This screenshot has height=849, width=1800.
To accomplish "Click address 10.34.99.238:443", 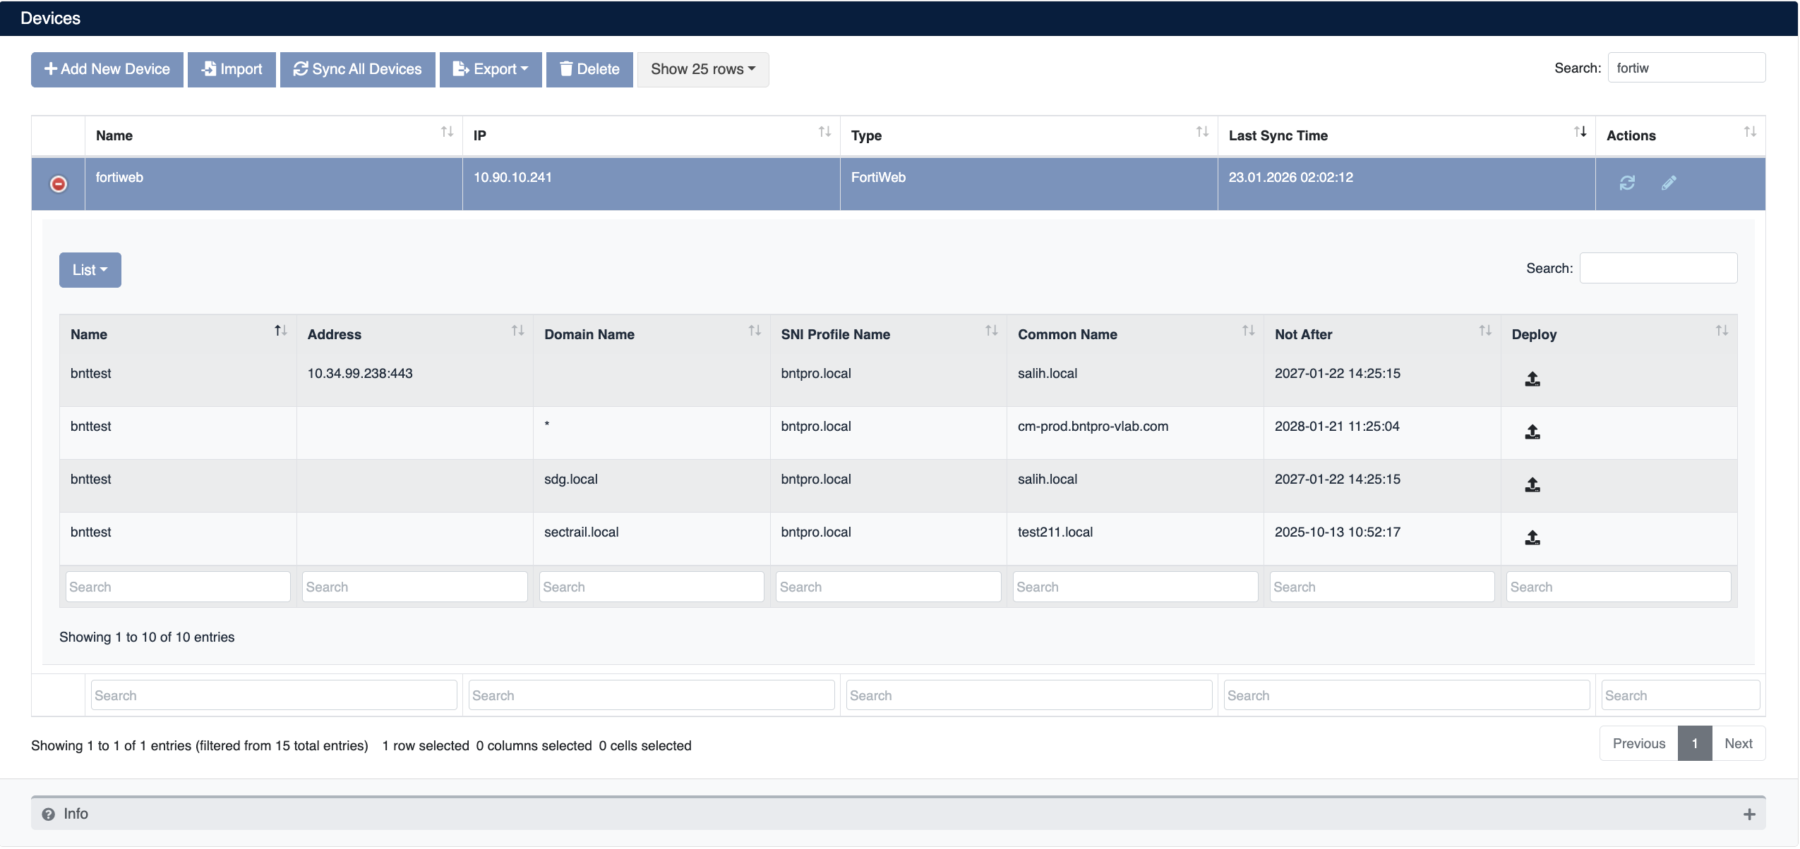I will [x=360, y=374].
